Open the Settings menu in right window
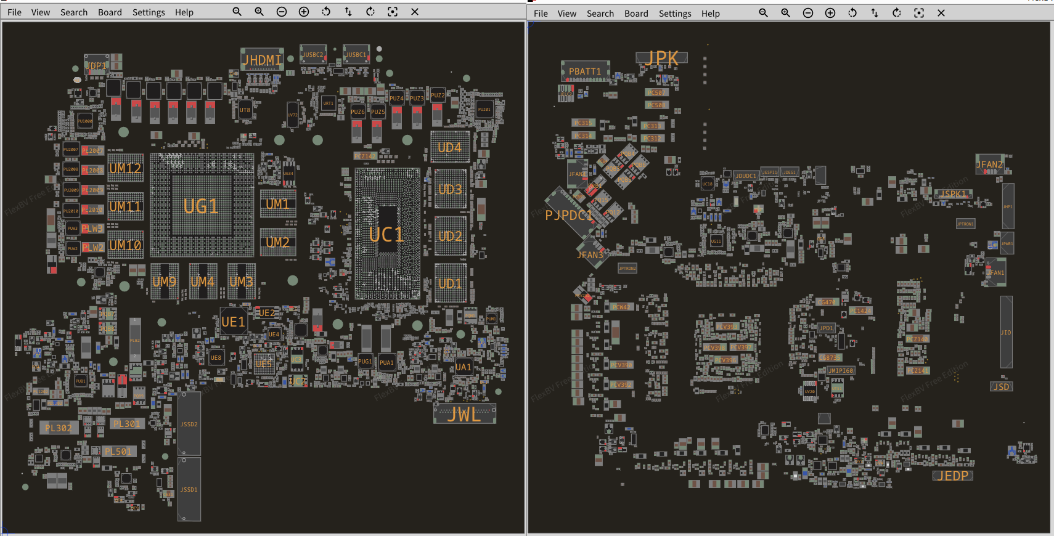The width and height of the screenshot is (1054, 536). click(675, 14)
